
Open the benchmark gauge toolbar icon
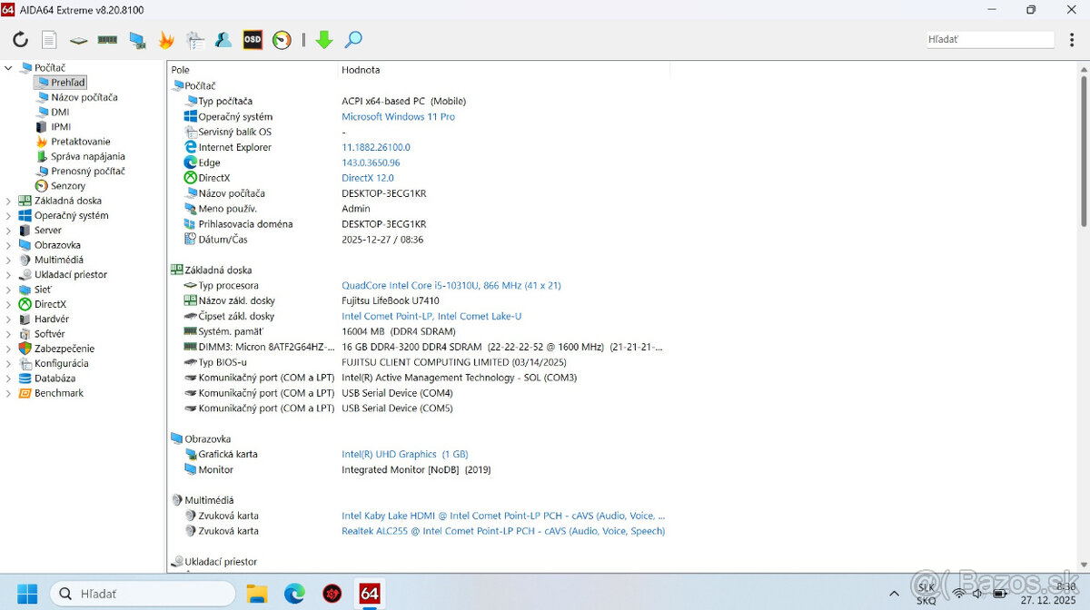pyautogui.click(x=281, y=39)
